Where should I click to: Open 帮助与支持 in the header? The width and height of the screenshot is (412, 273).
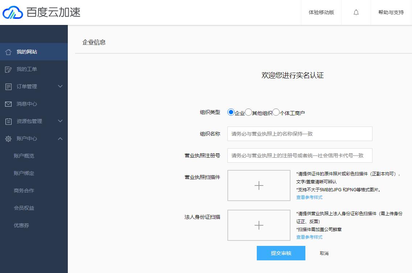coord(391,12)
